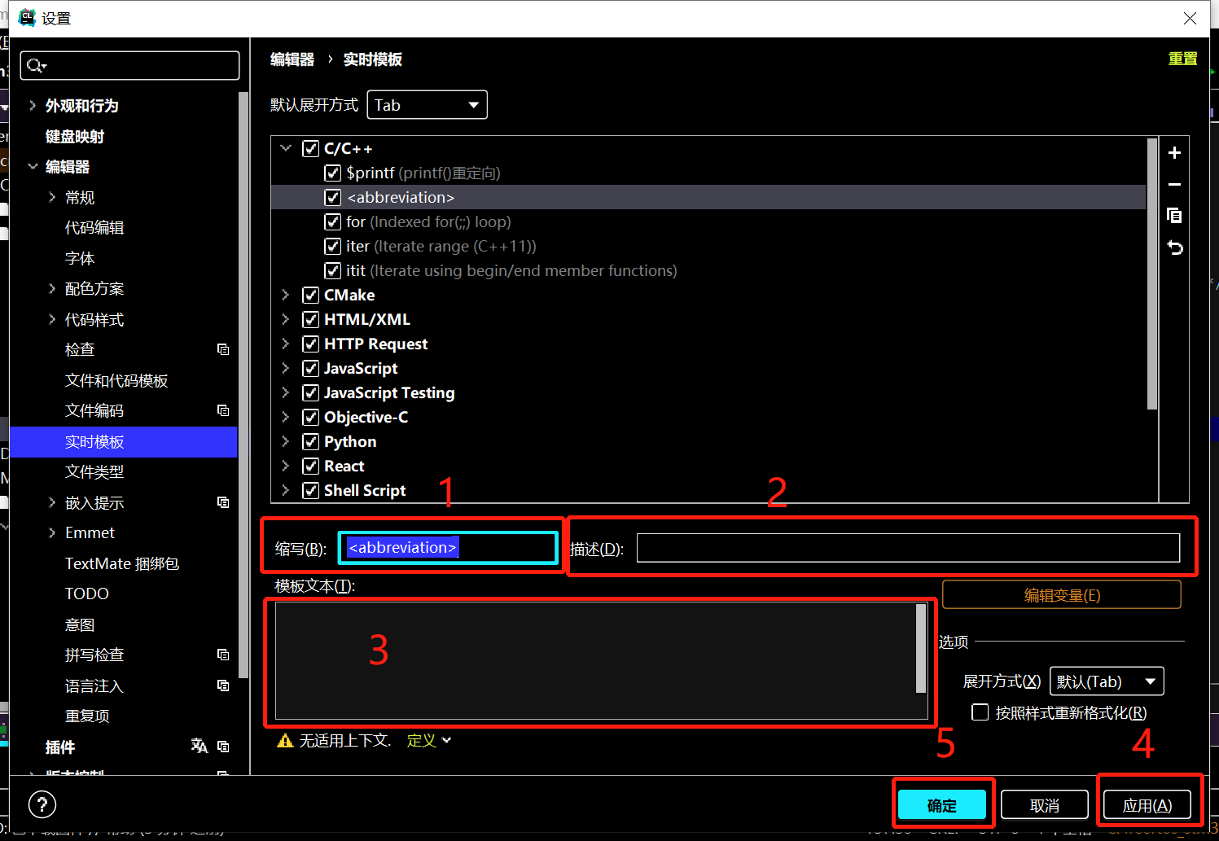Click the 重置 link
1219x841 pixels.
pyautogui.click(x=1183, y=59)
